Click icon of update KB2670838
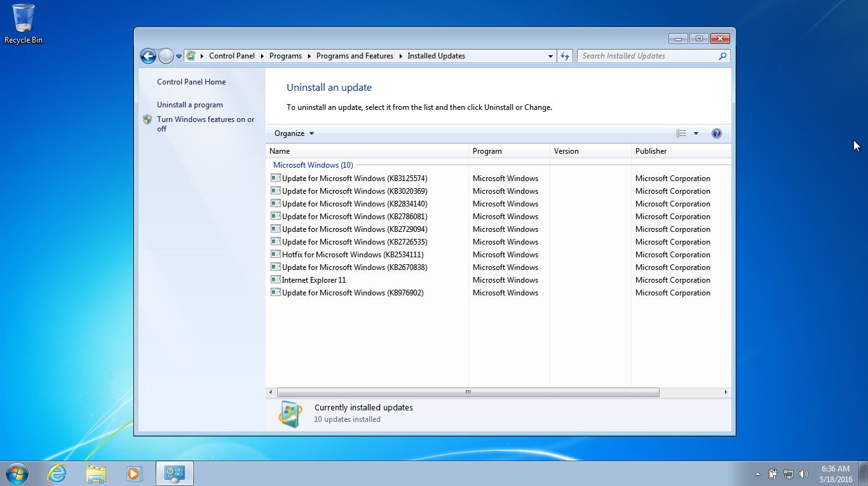Viewport: 868px width, 486px height. click(276, 267)
